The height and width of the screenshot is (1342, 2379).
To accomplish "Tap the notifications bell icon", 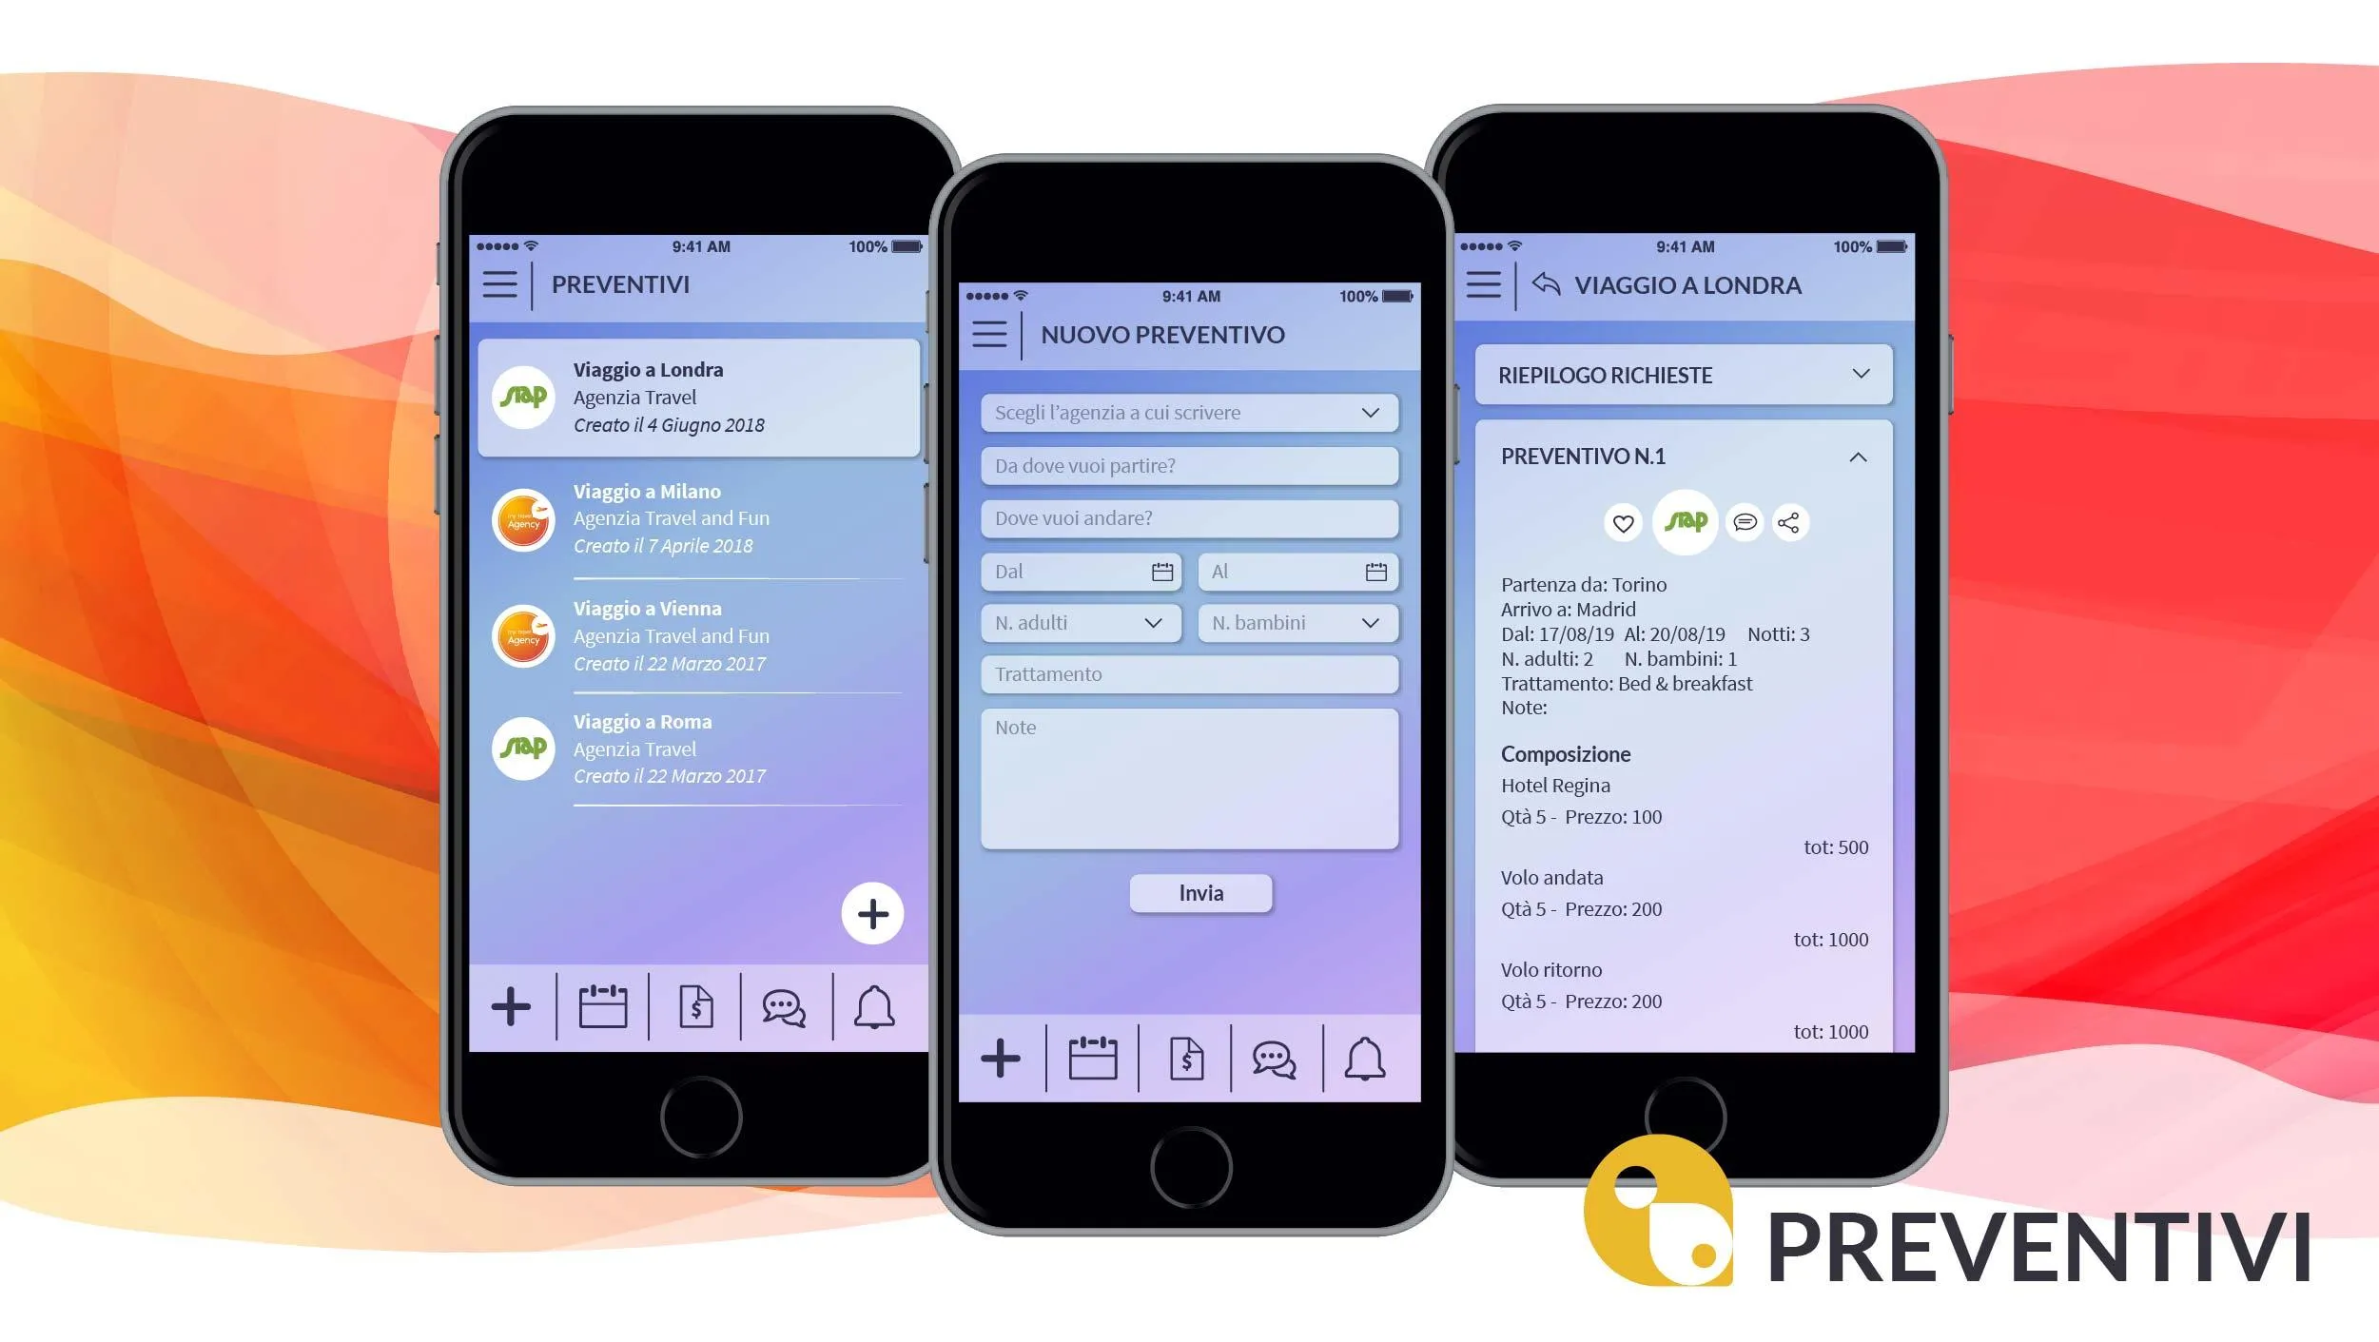I will (874, 1003).
